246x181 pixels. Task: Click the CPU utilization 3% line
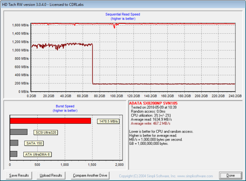[x=151, y=115]
